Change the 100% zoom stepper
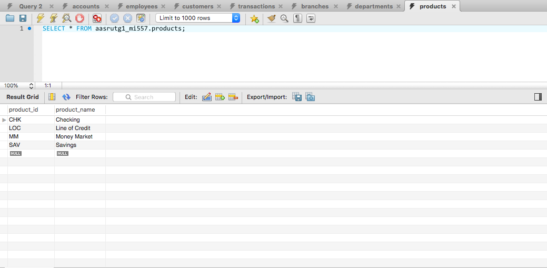547x268 pixels. tap(31, 85)
